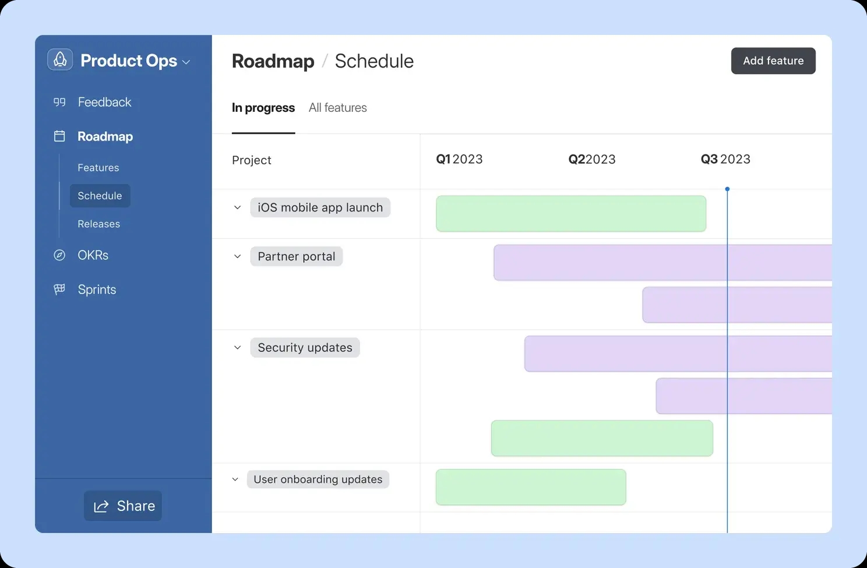Switch to the All features tab
Image resolution: width=867 pixels, height=568 pixels.
[x=338, y=108]
